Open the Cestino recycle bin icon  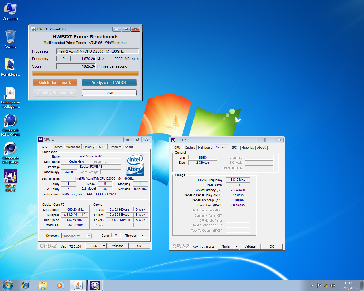pos(11,39)
